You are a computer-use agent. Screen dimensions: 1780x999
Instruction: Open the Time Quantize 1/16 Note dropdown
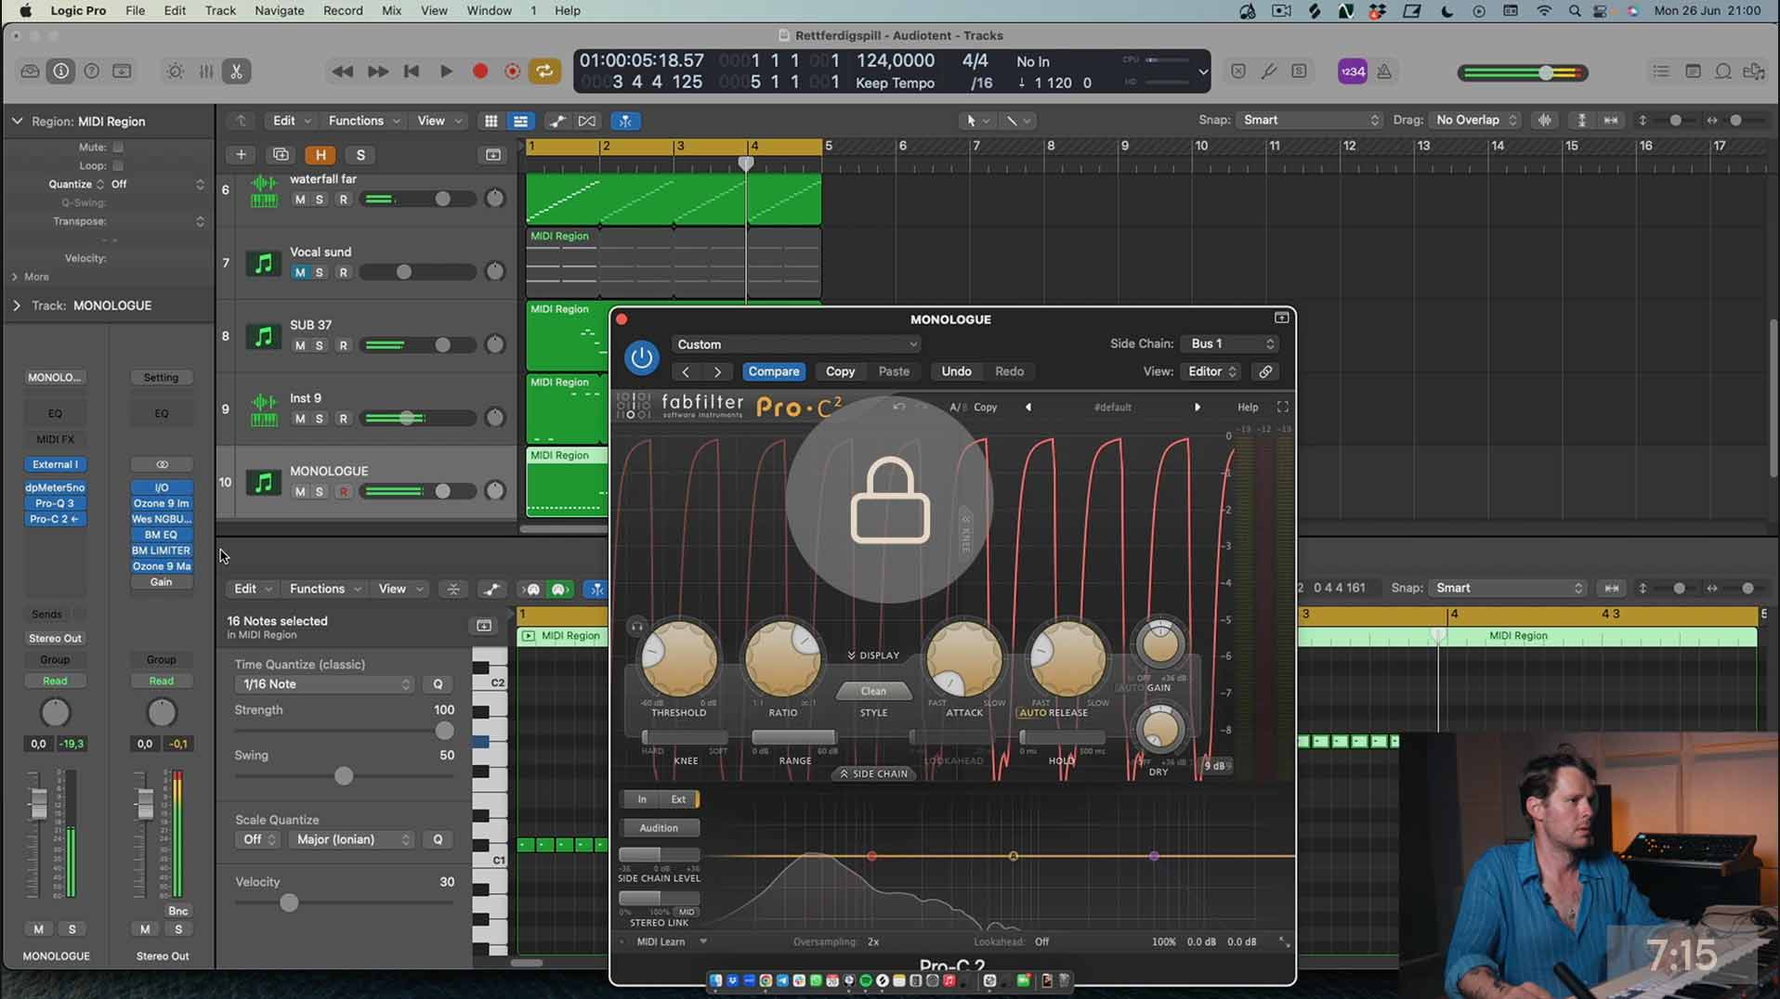pos(323,684)
